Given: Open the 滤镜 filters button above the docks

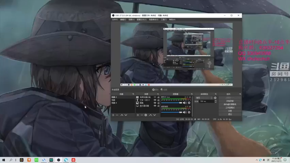Looking at the screenshot, I should pyautogui.click(x=164, y=89).
